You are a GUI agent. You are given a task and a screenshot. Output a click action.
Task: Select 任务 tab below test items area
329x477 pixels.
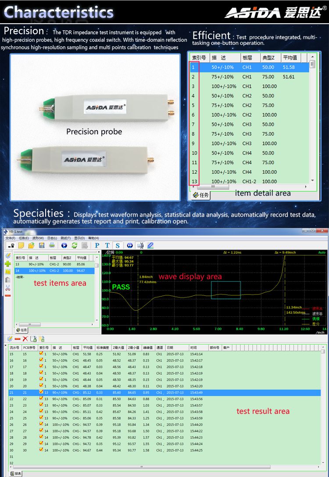21,330
